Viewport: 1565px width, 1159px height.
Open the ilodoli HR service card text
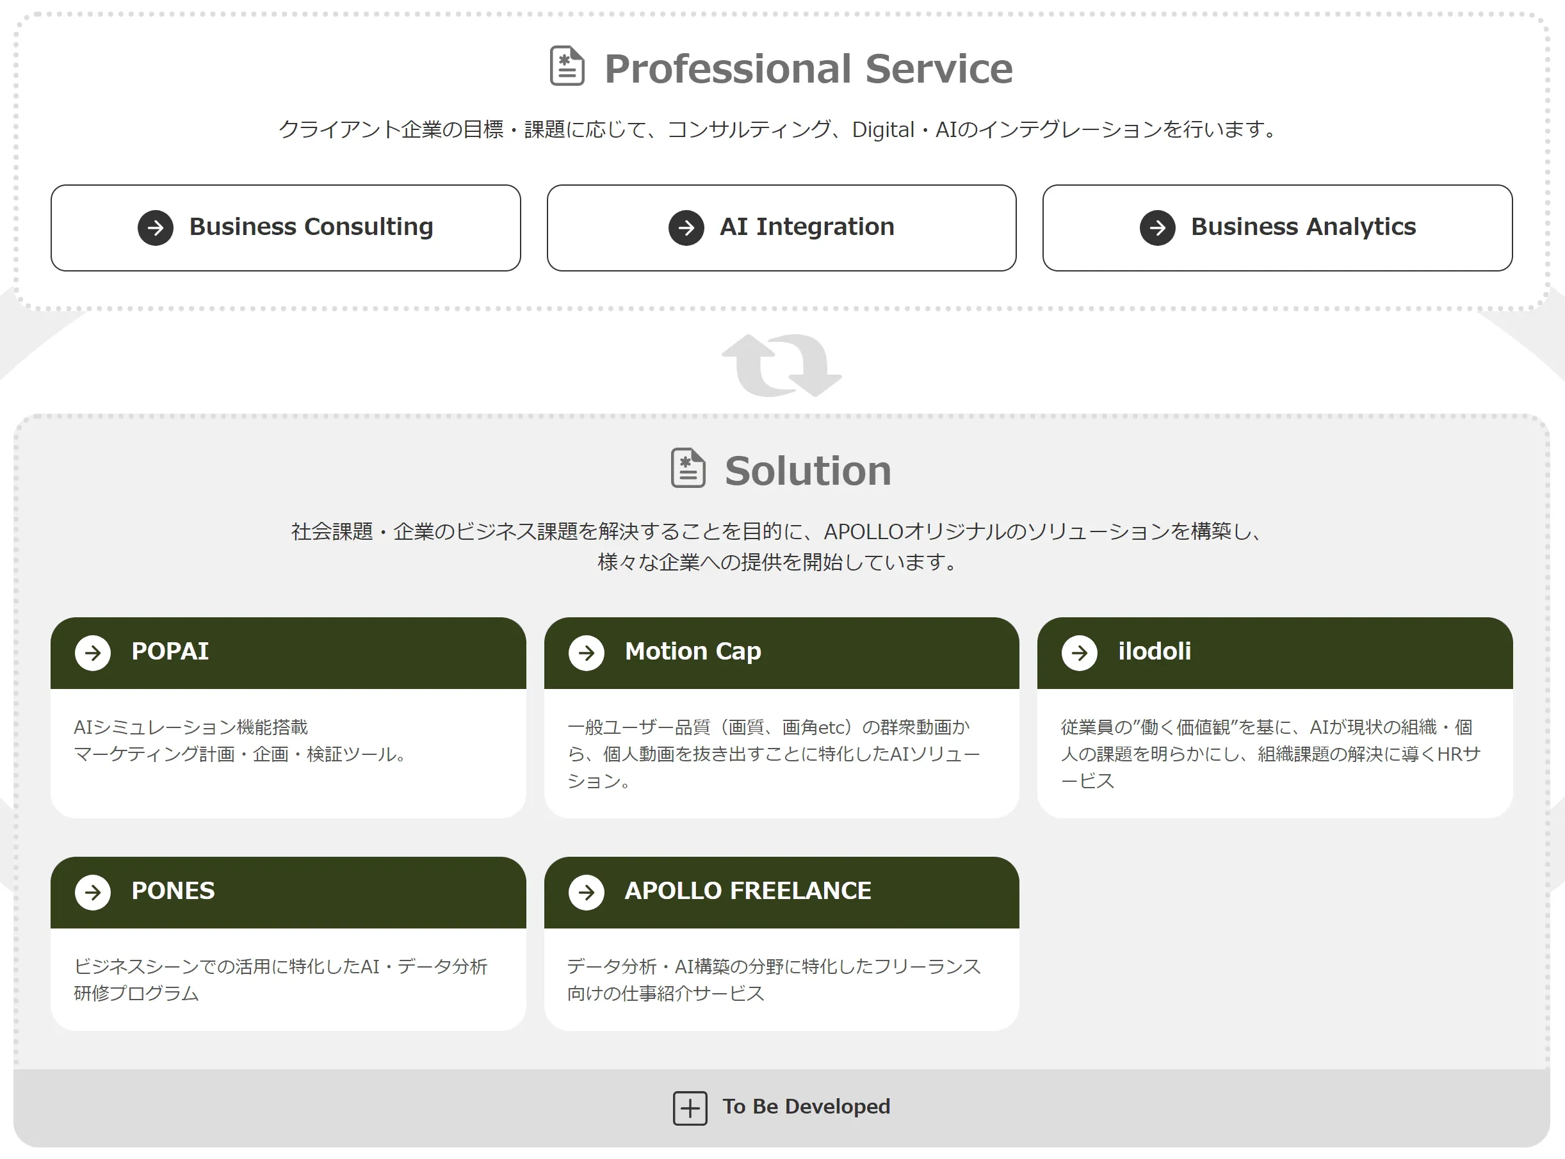click(x=1270, y=754)
